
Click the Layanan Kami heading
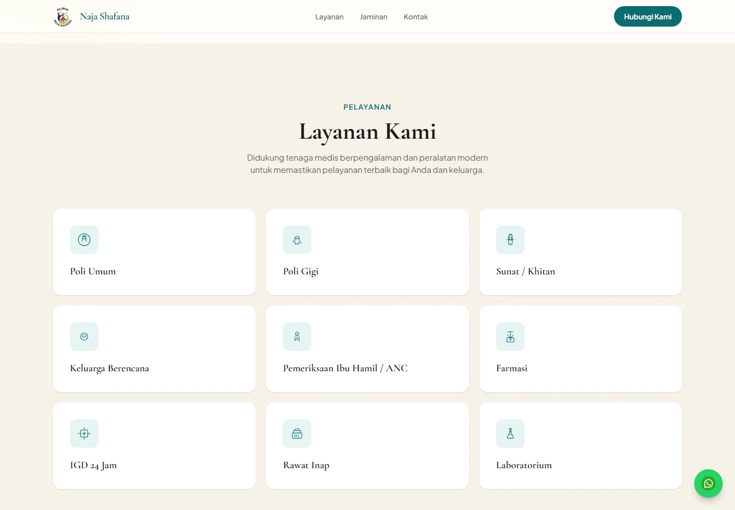[x=367, y=132]
